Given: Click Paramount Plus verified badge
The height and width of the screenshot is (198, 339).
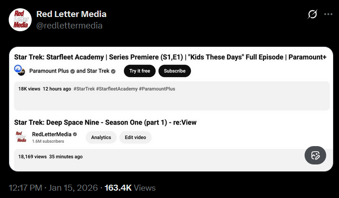Looking at the screenshot, I should pyautogui.click(x=72, y=71).
